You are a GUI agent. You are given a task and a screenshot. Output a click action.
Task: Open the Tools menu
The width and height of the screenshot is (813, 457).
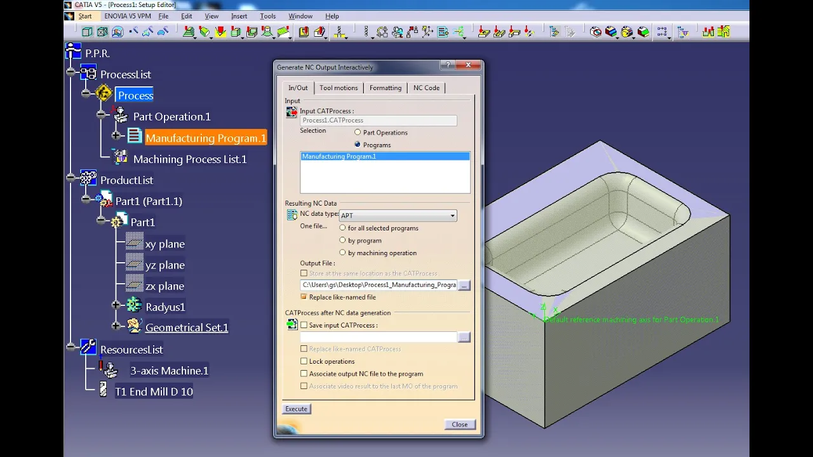pyautogui.click(x=268, y=16)
